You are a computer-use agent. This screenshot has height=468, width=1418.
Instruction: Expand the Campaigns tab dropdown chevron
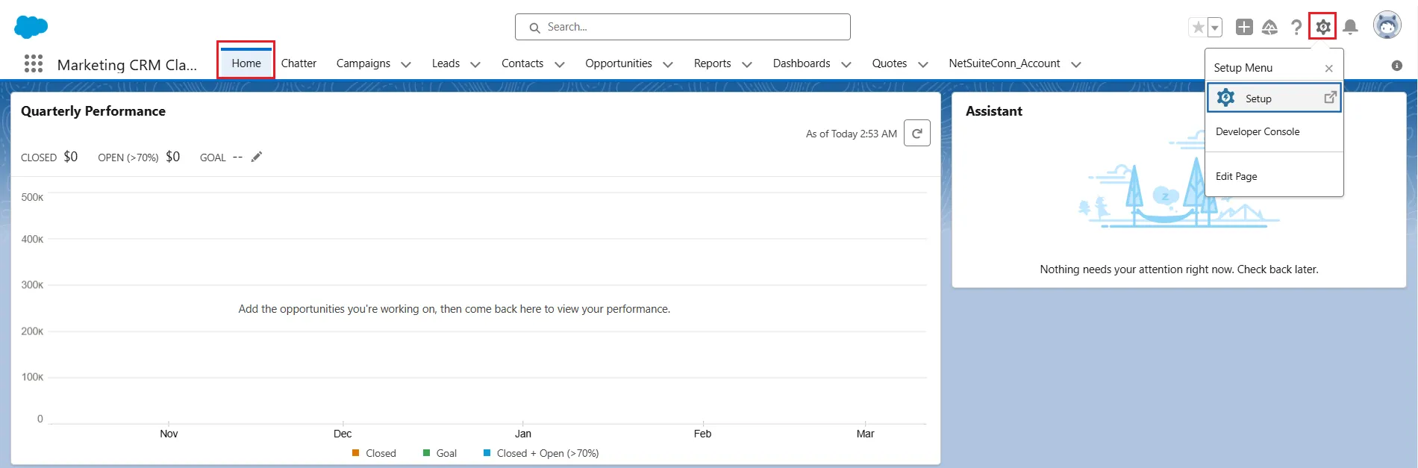pos(406,64)
